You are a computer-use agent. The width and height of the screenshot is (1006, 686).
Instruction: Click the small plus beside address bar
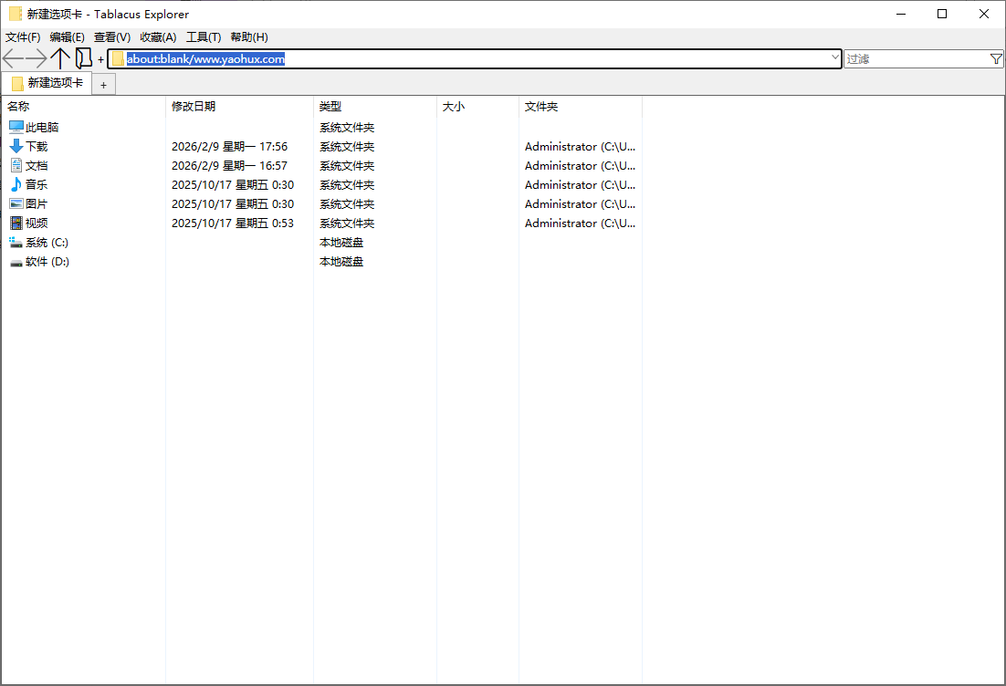(100, 60)
